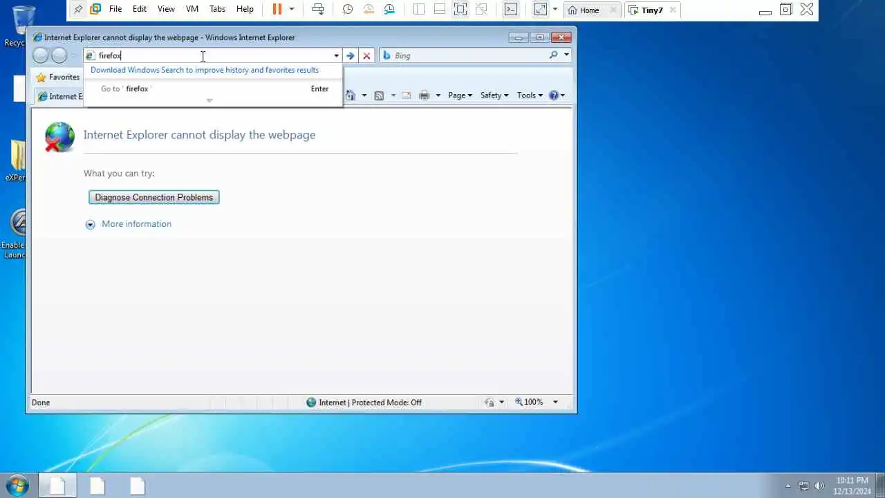Click the Home icon in IE command bar
This screenshot has height=498, width=885.
[x=351, y=95]
